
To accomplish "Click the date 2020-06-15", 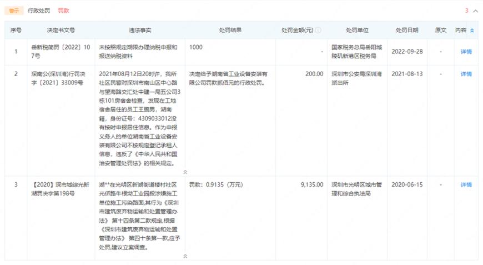I will (x=407, y=184).
